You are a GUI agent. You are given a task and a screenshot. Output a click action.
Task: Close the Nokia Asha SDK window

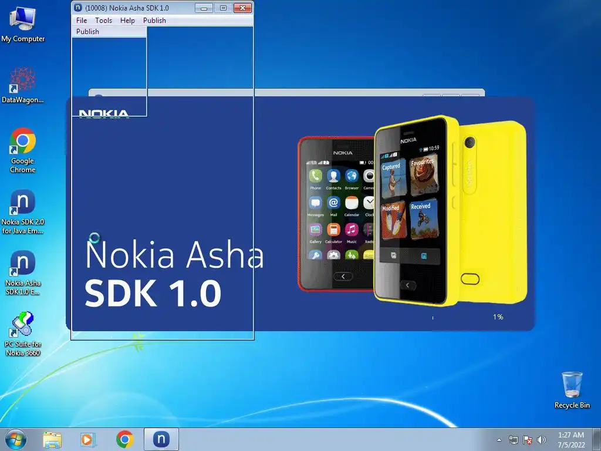click(x=242, y=8)
